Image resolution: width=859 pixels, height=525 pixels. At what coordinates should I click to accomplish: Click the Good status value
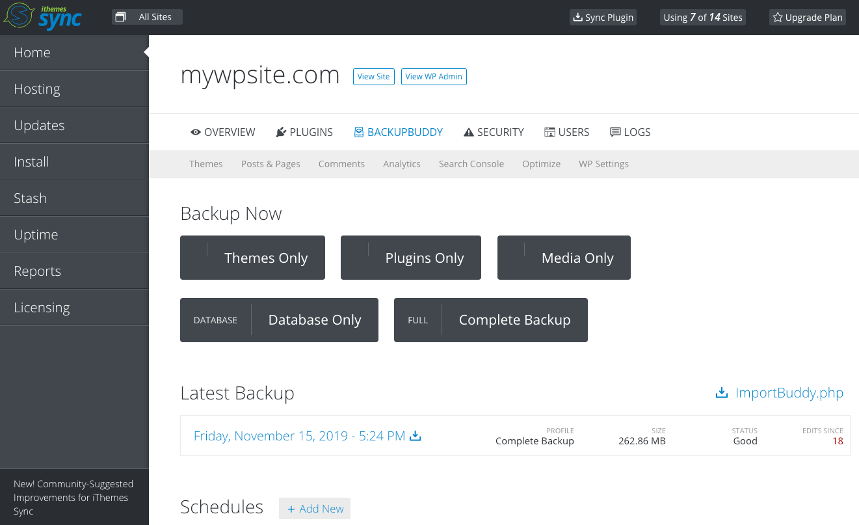[745, 441]
